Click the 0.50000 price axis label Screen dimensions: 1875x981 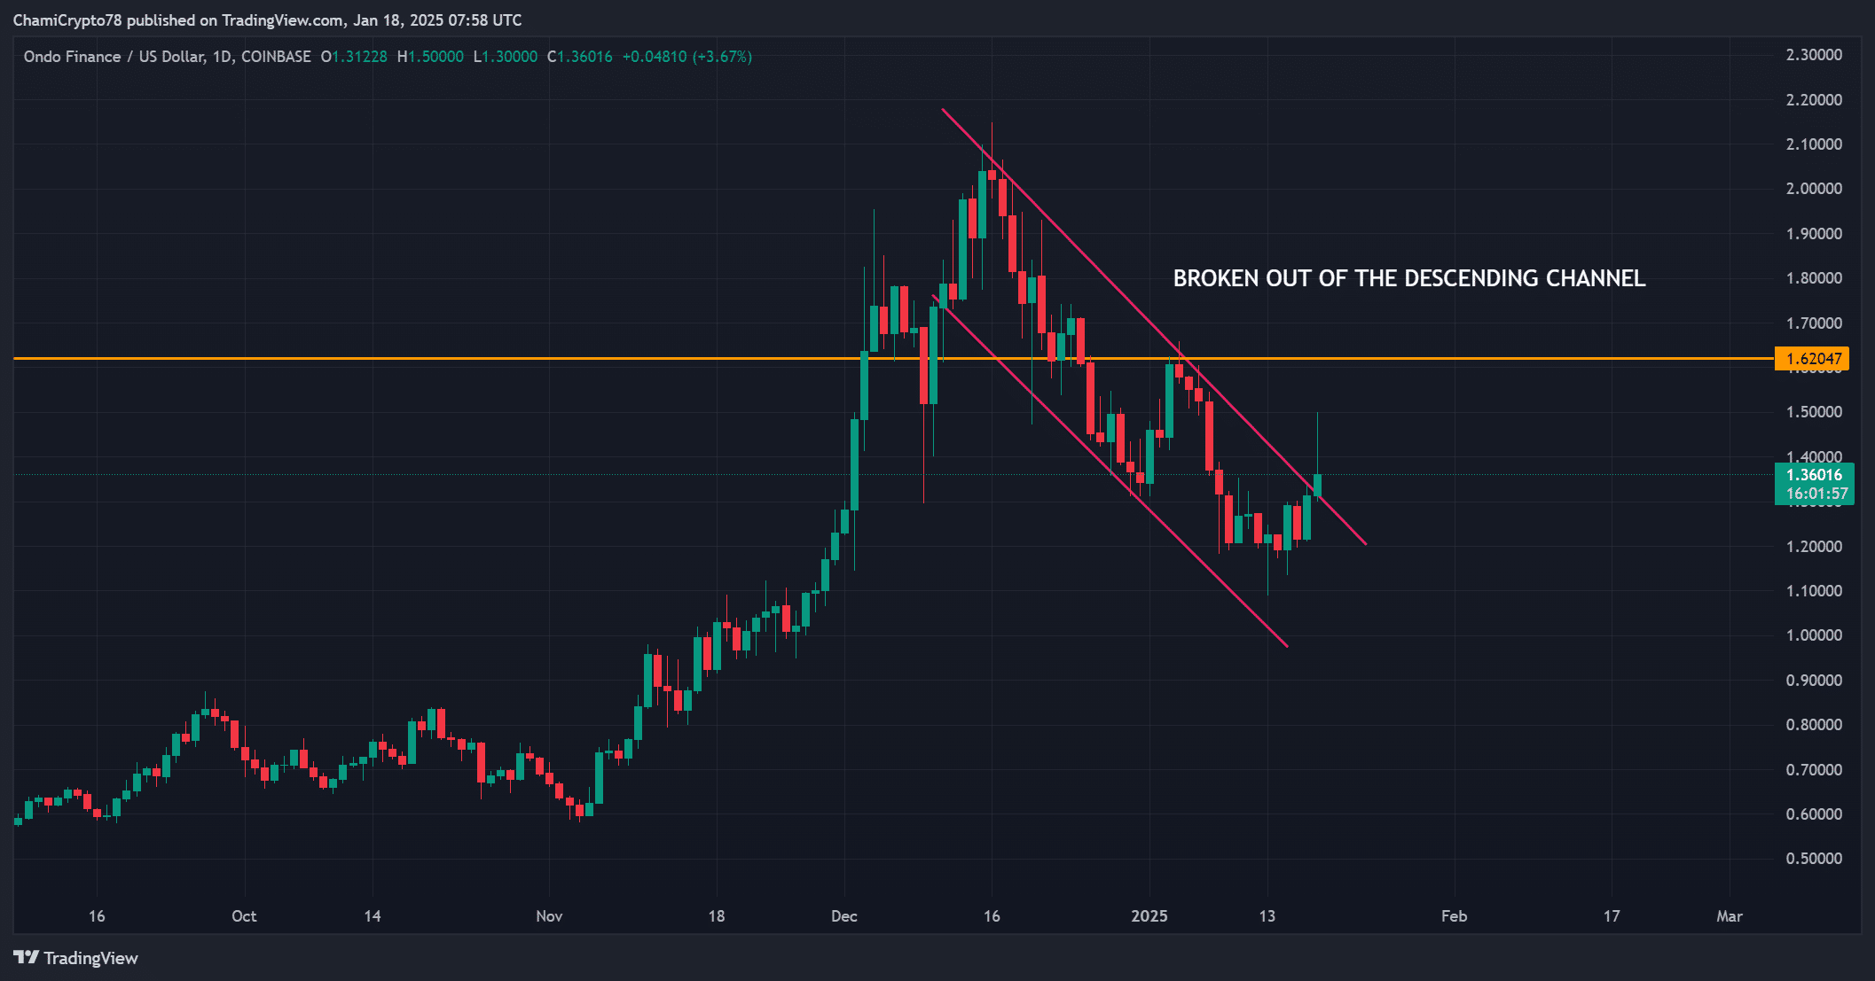(x=1814, y=859)
